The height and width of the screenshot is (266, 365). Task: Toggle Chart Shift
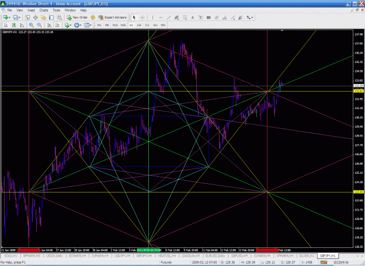point(57,25)
